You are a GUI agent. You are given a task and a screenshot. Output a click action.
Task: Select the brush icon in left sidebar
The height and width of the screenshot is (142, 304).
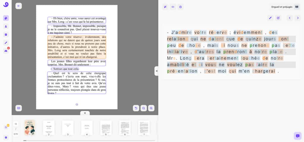click(6, 43)
